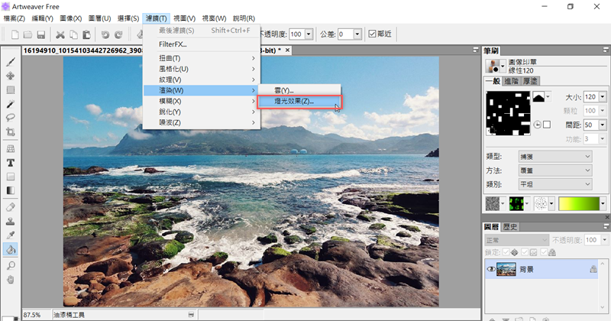Image resolution: width=611 pixels, height=321 pixels.
Task: Select the Eyedropper tool
Action: pos(11,235)
